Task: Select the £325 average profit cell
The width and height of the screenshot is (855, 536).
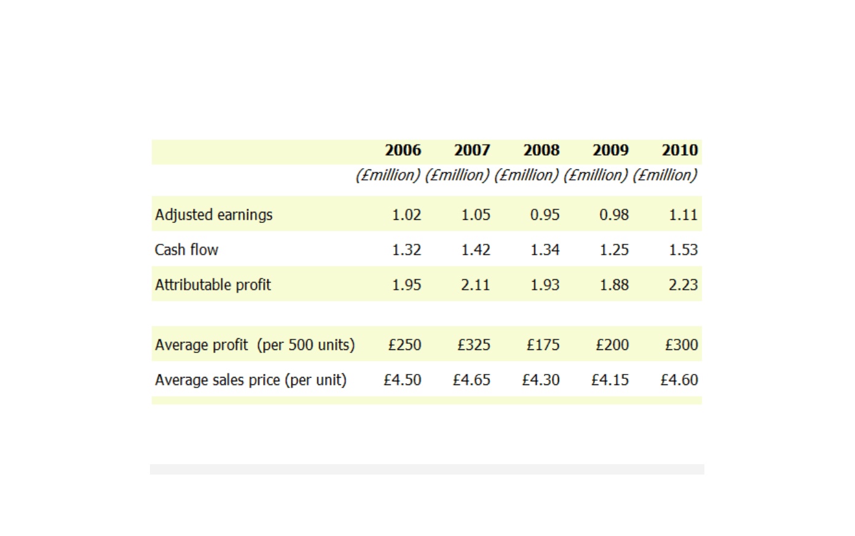Action: coord(474,345)
